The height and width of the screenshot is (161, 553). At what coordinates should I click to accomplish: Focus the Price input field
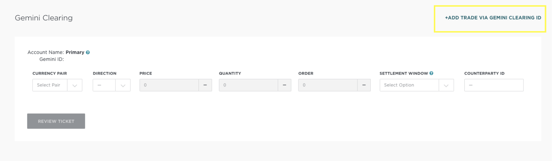point(169,85)
